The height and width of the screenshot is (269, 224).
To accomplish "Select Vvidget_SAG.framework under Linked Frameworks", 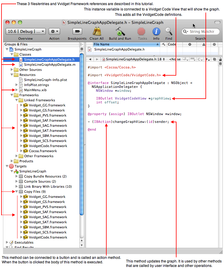I will [x=48, y=126].
